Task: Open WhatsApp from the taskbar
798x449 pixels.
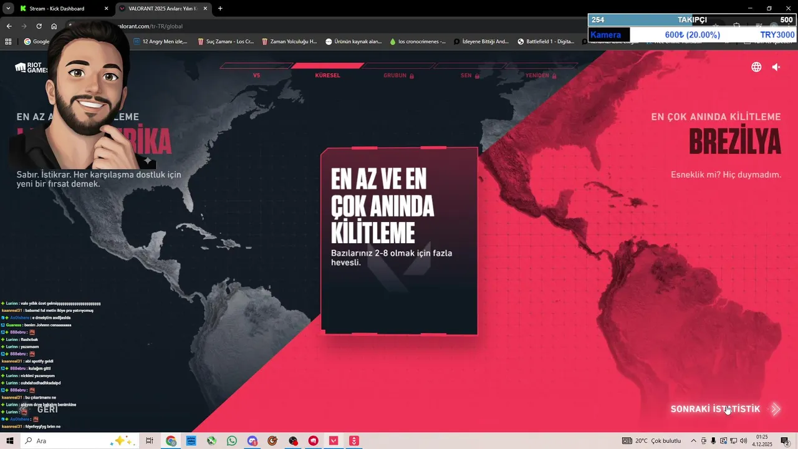Action: pyautogui.click(x=232, y=441)
